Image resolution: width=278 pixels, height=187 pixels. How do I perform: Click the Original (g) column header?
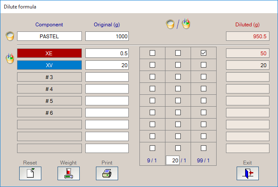(107, 24)
